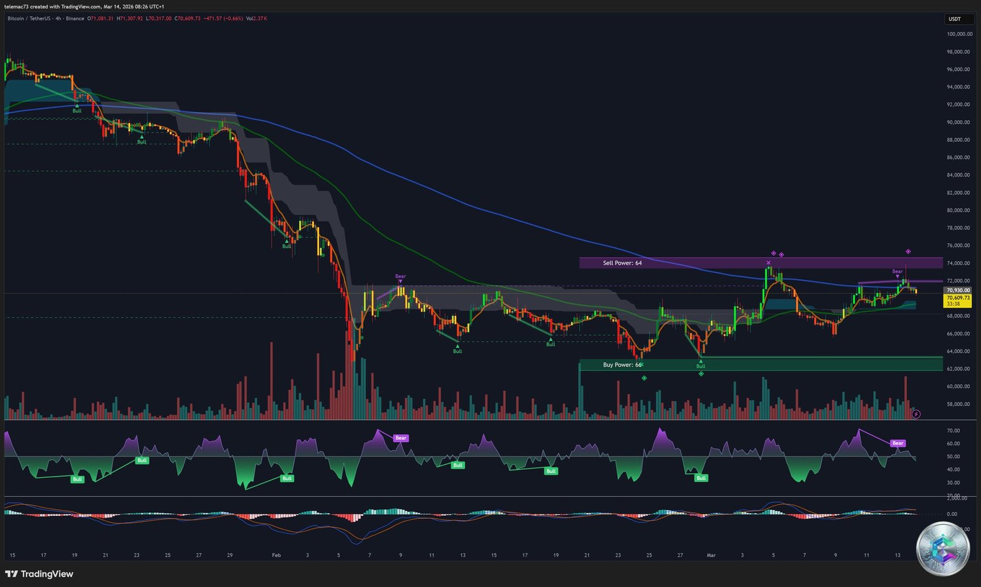Select the Bull arrow marker near the March low

pos(700,361)
